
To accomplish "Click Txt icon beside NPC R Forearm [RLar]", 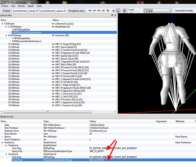I will (x=53, y=100).
